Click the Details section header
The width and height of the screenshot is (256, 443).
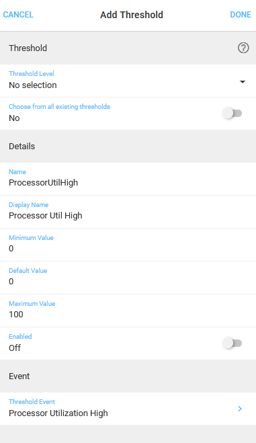tap(128, 147)
